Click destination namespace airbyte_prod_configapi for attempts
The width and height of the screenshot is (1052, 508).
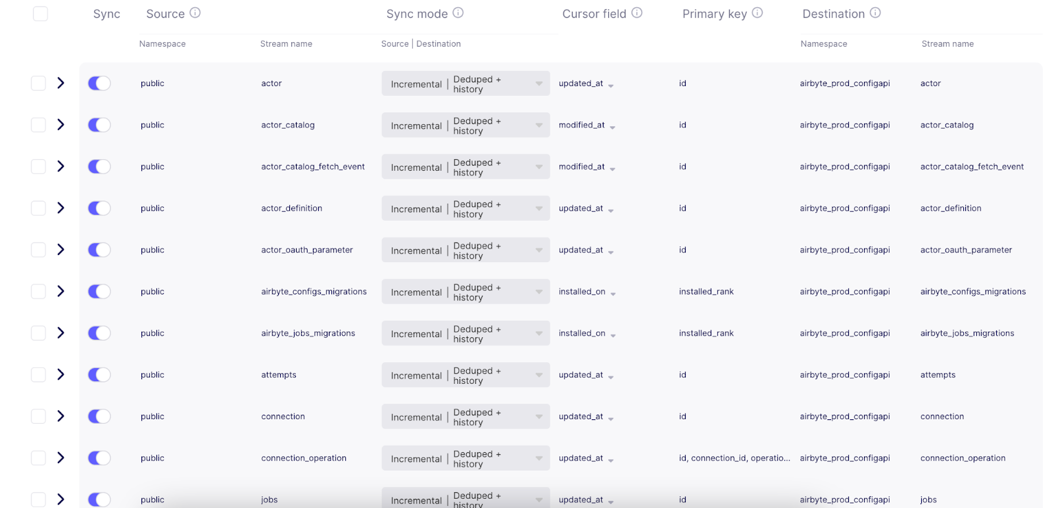pos(845,375)
